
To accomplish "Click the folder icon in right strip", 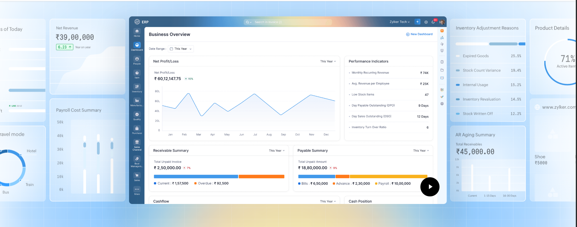I will (x=442, y=70).
